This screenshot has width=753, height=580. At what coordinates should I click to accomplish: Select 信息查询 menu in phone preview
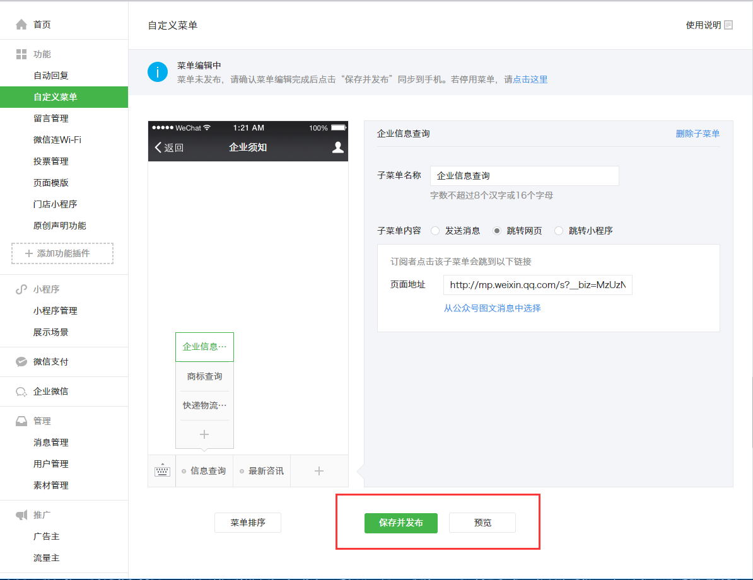point(204,471)
